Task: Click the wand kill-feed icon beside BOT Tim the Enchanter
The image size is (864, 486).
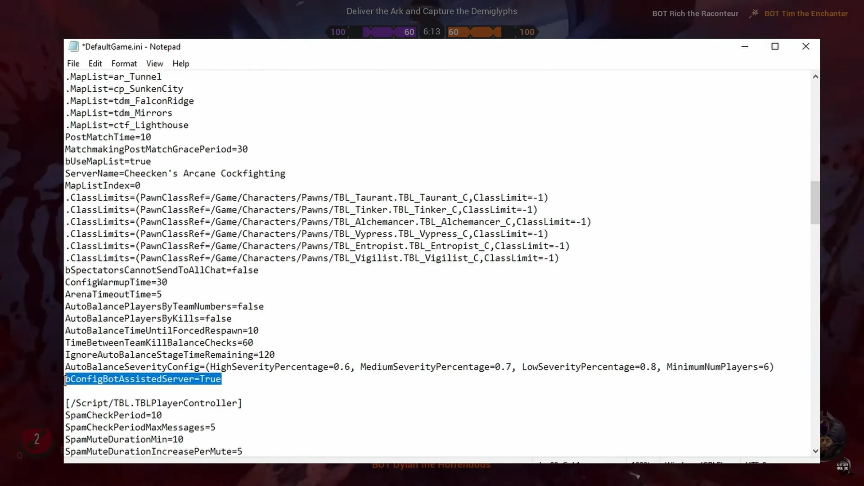Action: click(x=754, y=13)
